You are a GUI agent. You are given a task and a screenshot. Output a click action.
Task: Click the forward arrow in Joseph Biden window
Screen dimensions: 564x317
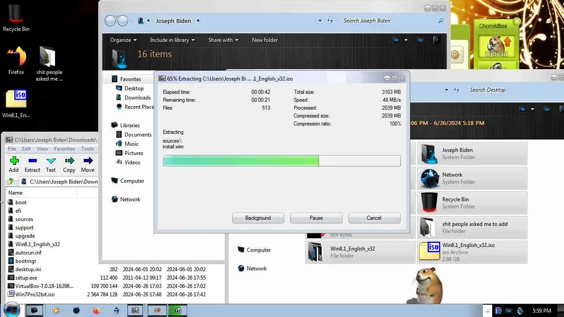[x=122, y=21]
